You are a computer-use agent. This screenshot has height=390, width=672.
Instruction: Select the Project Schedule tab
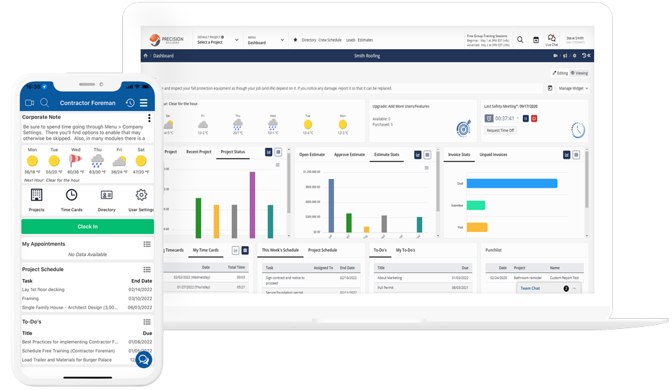(323, 250)
